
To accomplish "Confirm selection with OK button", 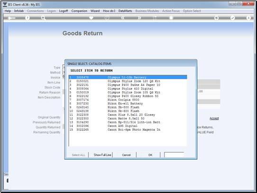I will point(150,155).
